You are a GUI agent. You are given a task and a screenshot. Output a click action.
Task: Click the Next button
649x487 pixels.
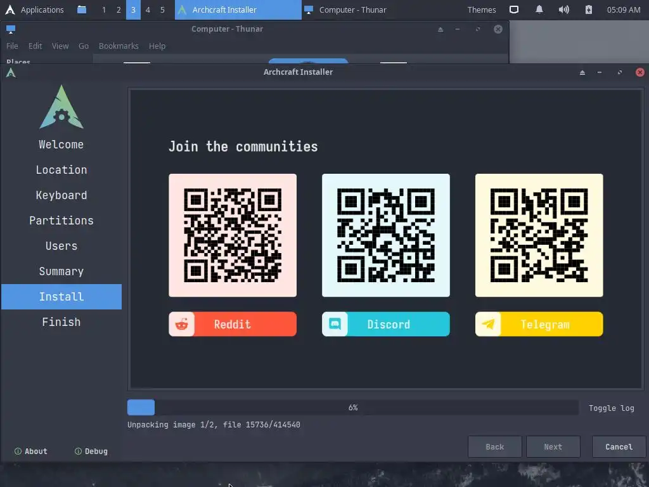point(553,447)
